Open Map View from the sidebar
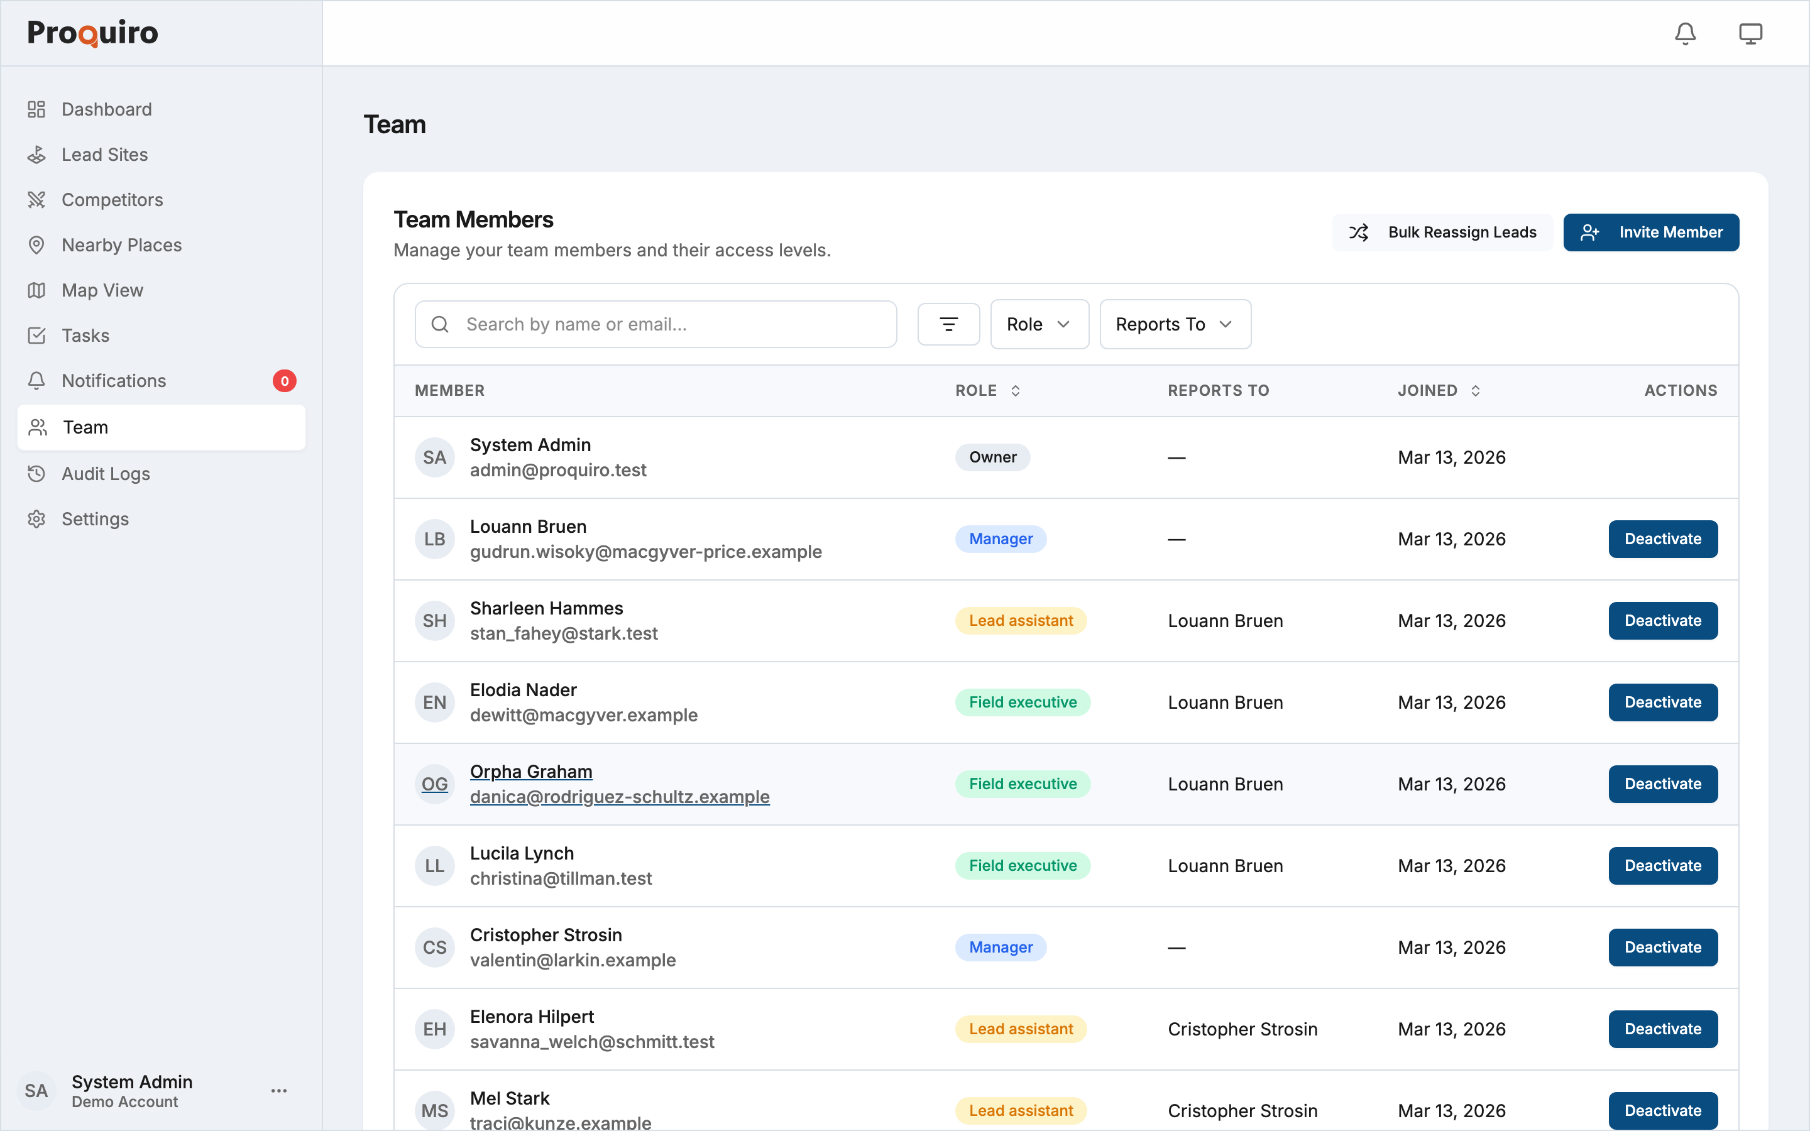This screenshot has width=1810, height=1131. click(x=102, y=290)
